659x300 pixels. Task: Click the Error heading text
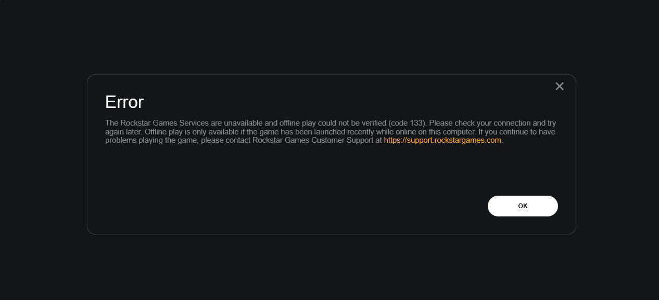(124, 102)
